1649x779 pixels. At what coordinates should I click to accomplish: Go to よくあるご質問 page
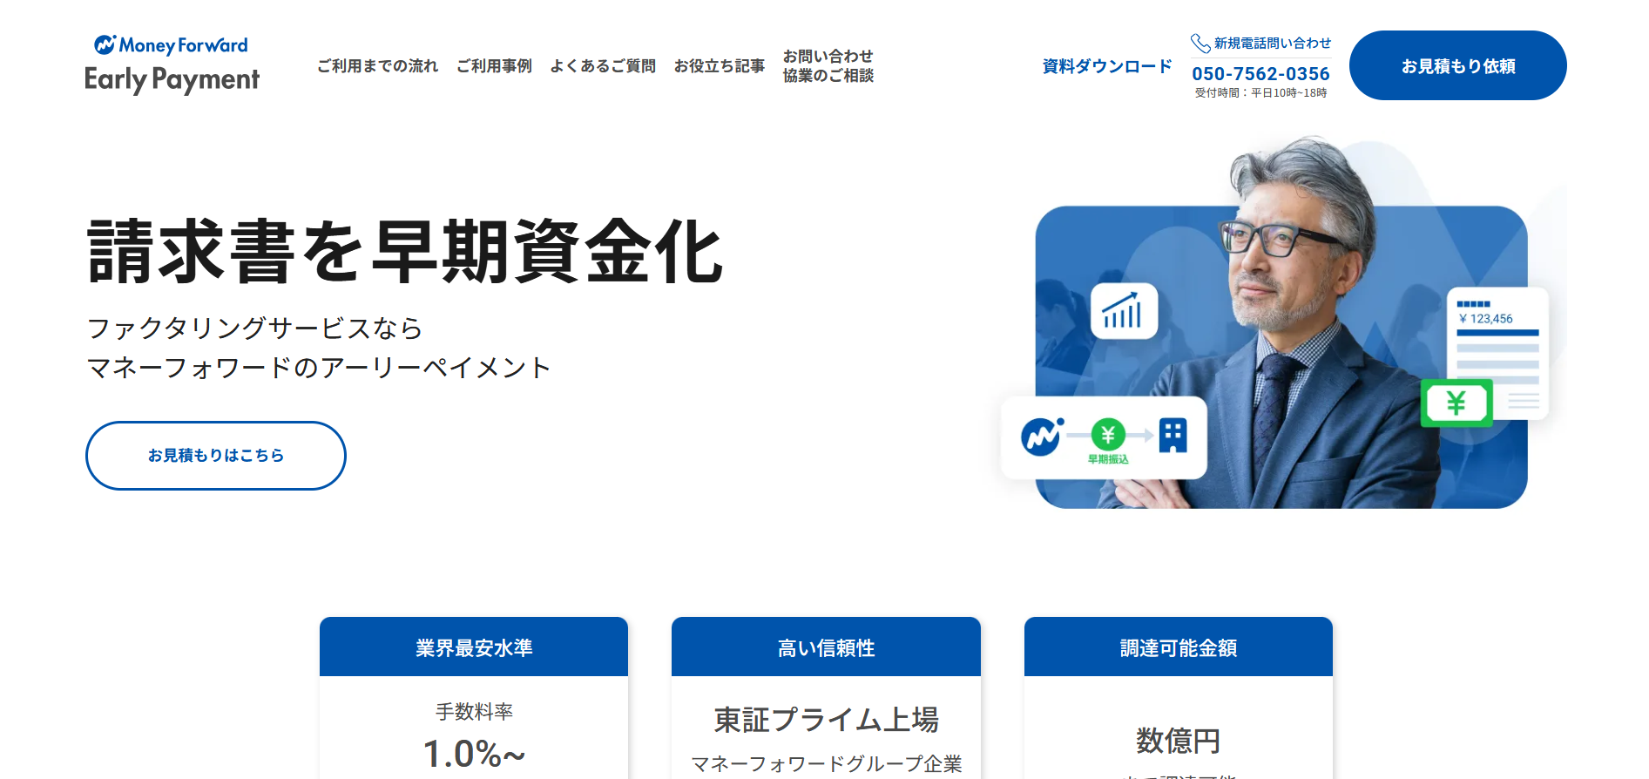point(603,66)
